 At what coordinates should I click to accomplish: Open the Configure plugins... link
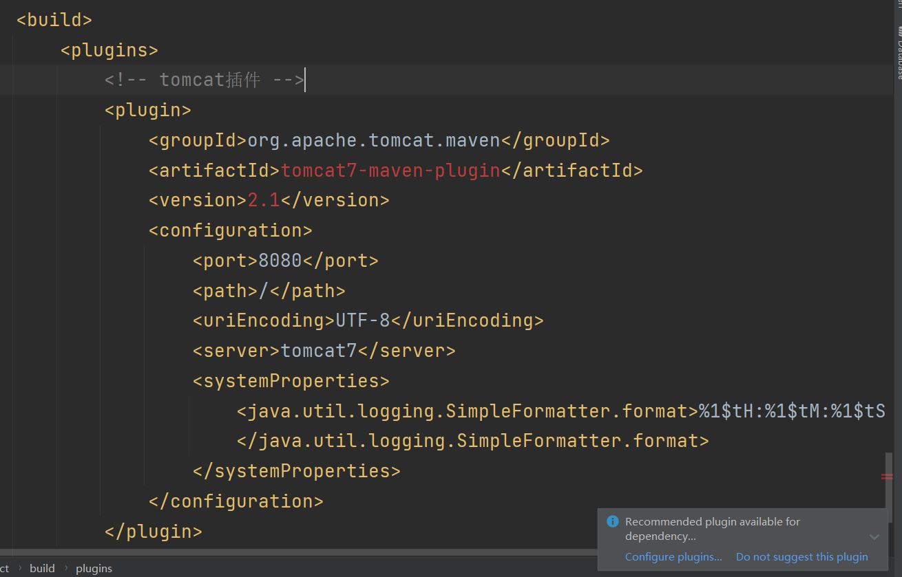(x=673, y=557)
